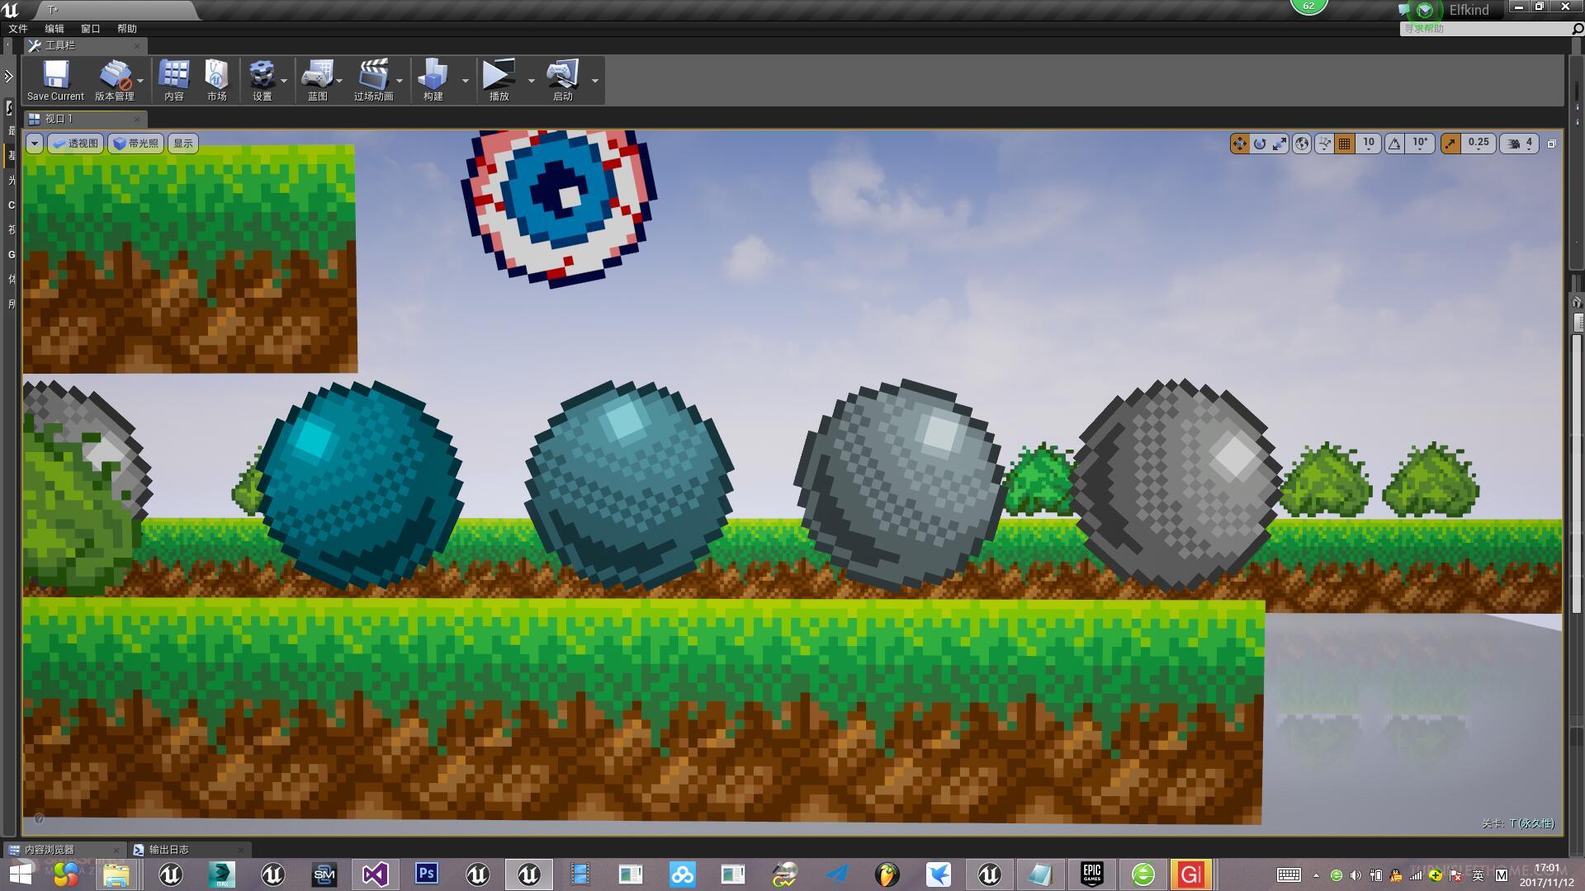Start 播放 play in viewport
This screenshot has width=1585, height=891.
coord(499,80)
